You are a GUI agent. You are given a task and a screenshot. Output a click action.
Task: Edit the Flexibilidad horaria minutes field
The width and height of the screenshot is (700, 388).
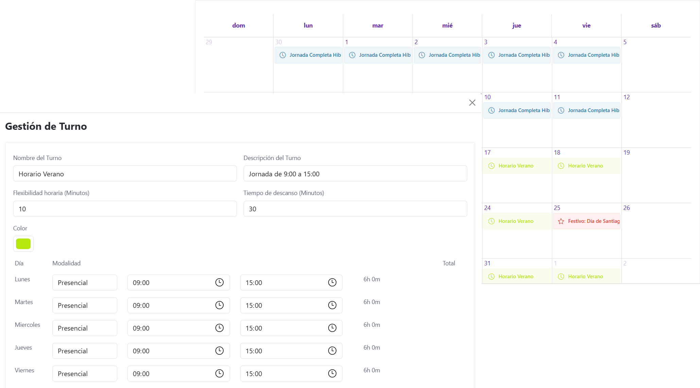(x=125, y=209)
